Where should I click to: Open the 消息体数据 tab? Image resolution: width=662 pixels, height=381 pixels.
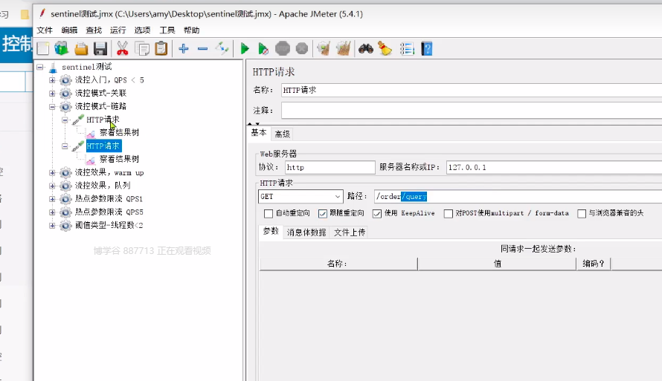(x=306, y=232)
